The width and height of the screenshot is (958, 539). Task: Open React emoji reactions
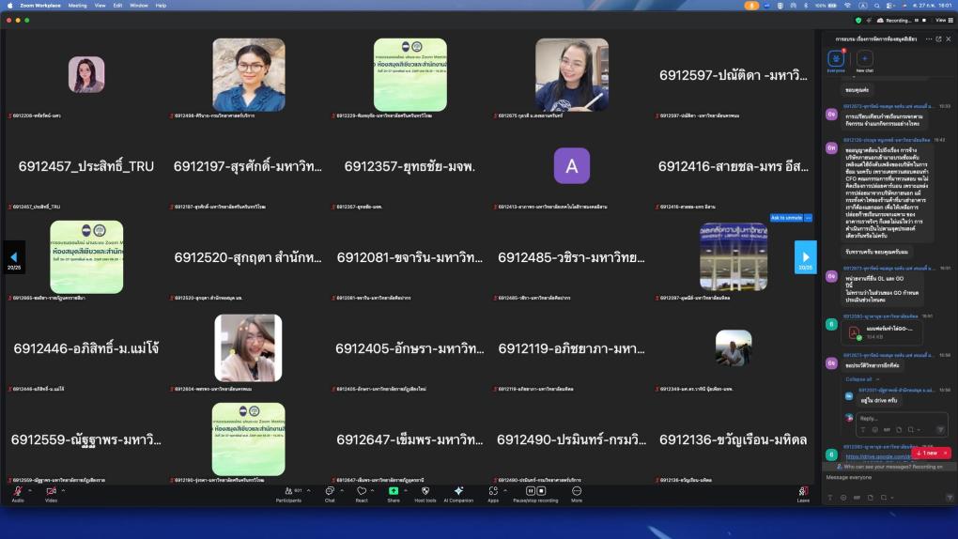click(x=361, y=491)
